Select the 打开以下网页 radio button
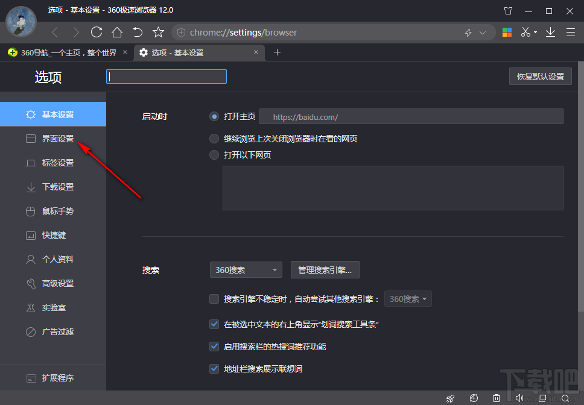The image size is (584, 405). click(x=214, y=155)
